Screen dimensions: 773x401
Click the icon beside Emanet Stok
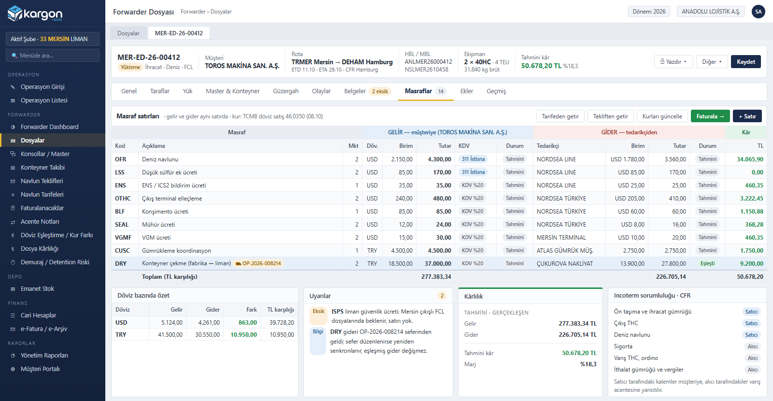pos(13,289)
